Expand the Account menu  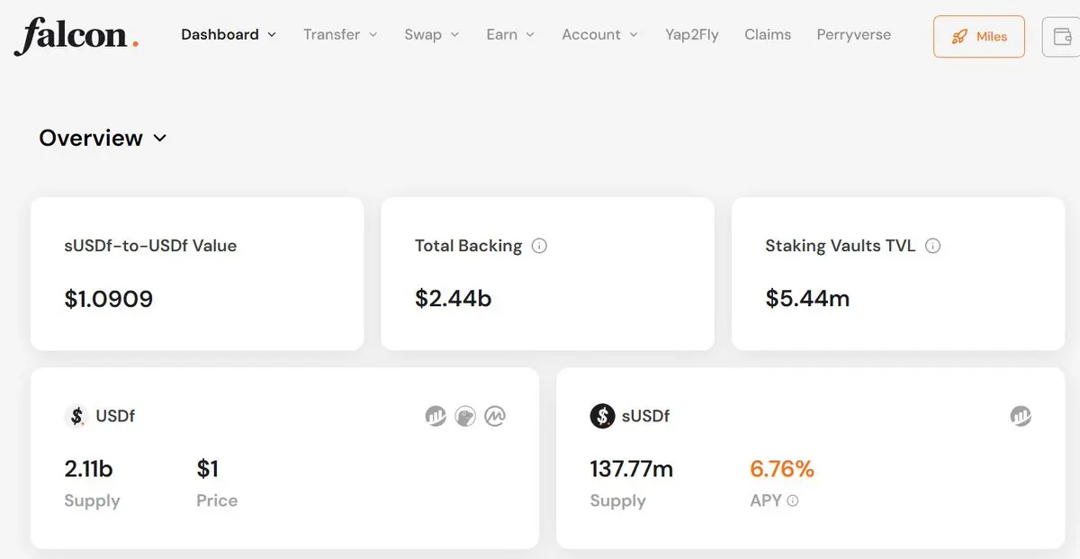coord(599,35)
